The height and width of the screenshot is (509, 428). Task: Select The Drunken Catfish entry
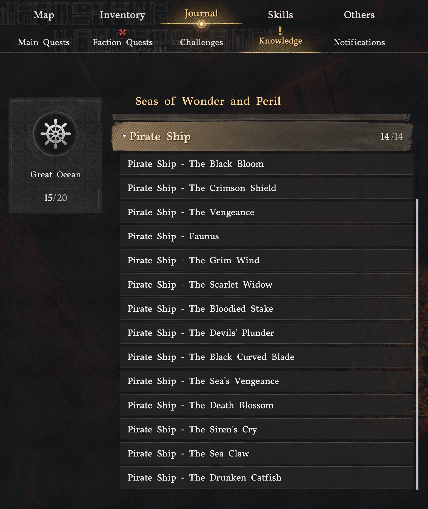pyautogui.click(x=267, y=478)
